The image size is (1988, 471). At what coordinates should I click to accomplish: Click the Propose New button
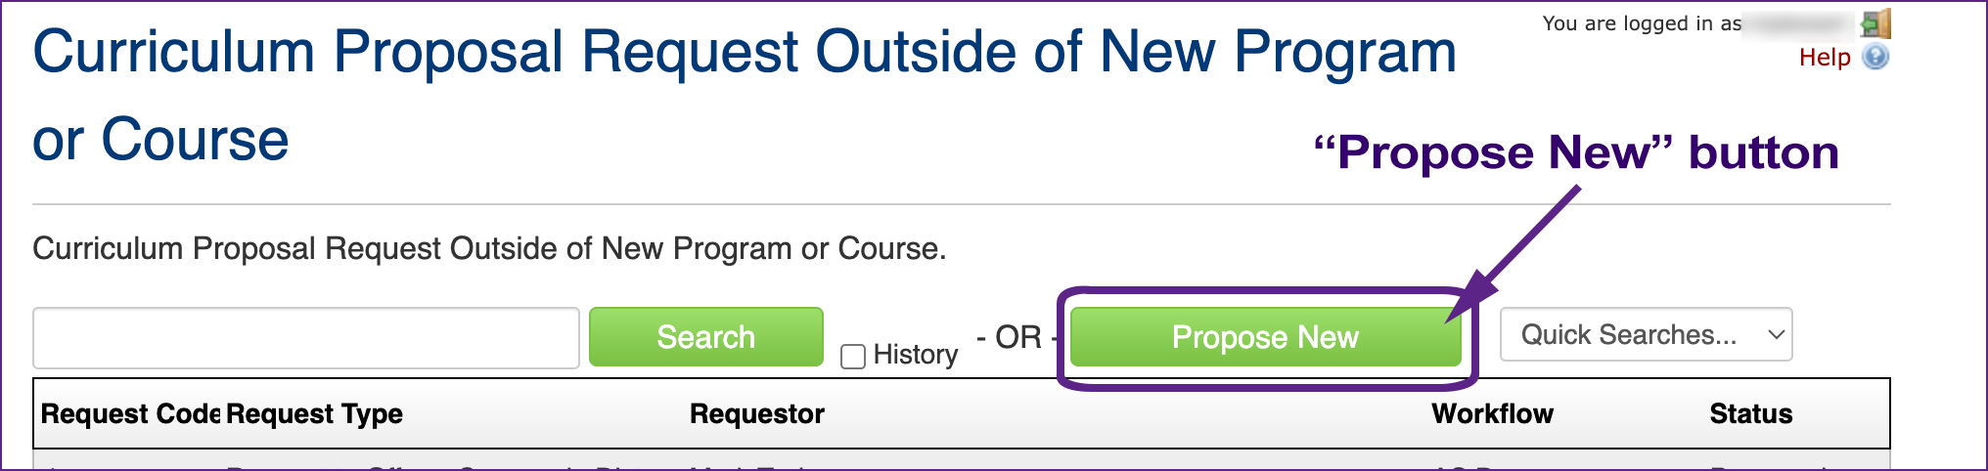tap(1265, 338)
